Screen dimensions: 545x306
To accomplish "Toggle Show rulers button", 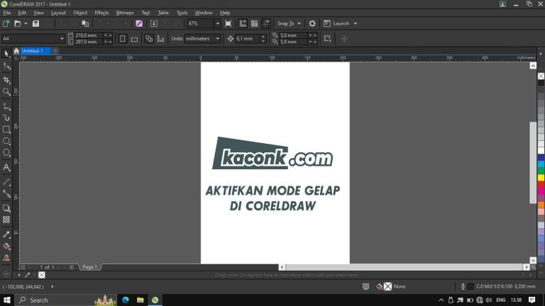I will point(243,23).
